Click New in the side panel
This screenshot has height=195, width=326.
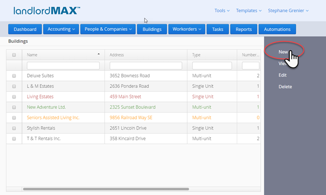click(283, 52)
